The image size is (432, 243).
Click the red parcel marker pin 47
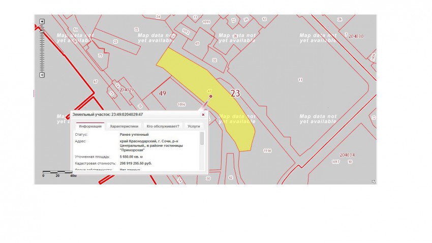pos(210,96)
